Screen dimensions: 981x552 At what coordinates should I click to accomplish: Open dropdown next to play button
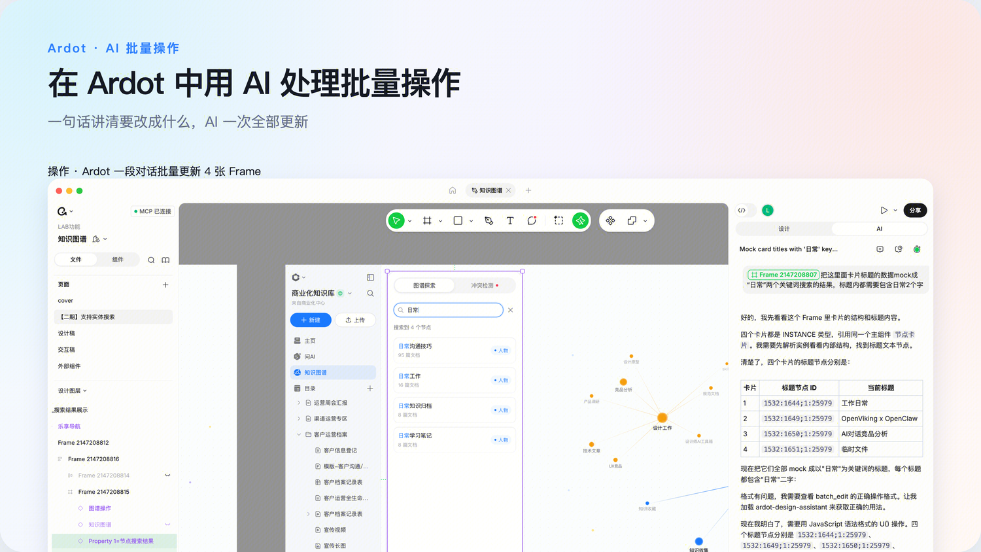coord(895,210)
